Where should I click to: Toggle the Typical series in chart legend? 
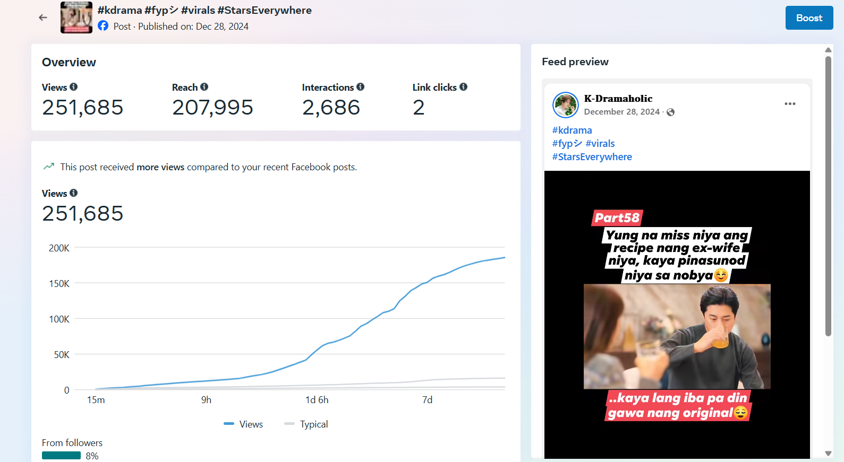coord(306,424)
